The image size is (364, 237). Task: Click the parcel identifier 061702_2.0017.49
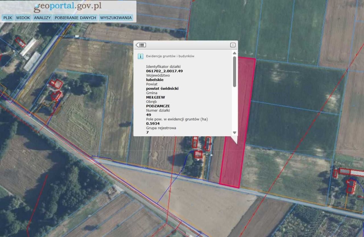[164, 71]
